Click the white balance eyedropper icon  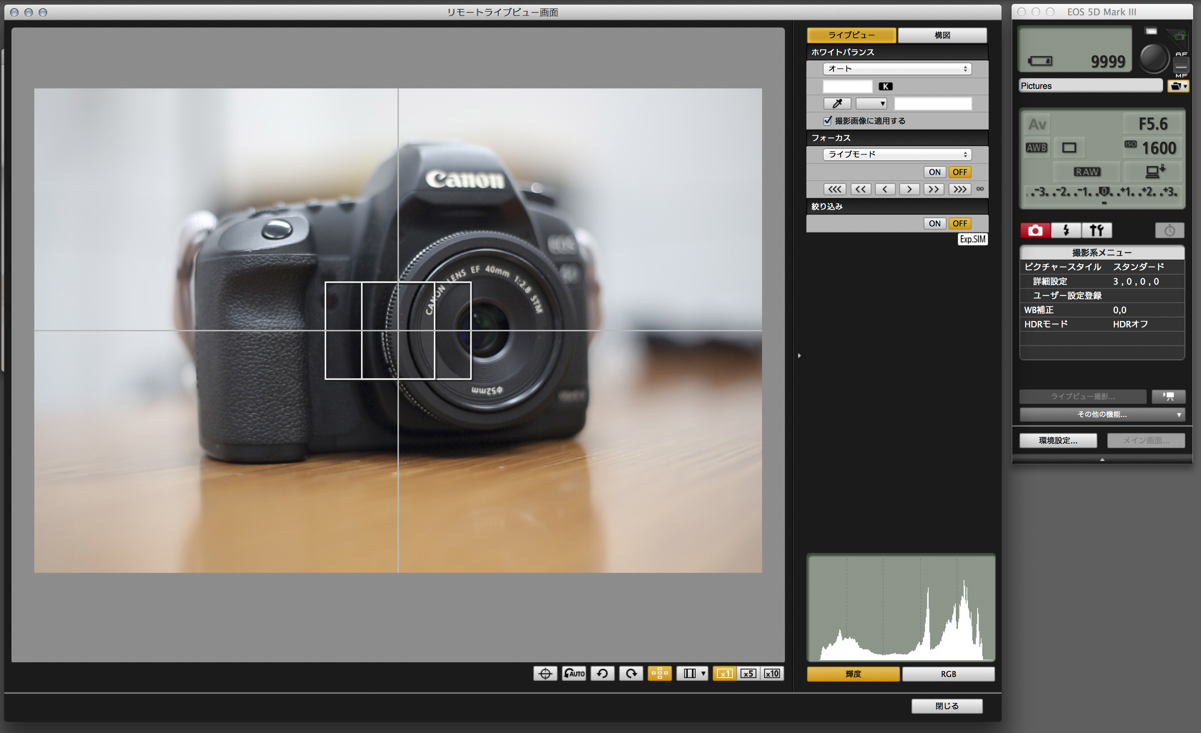coord(837,104)
